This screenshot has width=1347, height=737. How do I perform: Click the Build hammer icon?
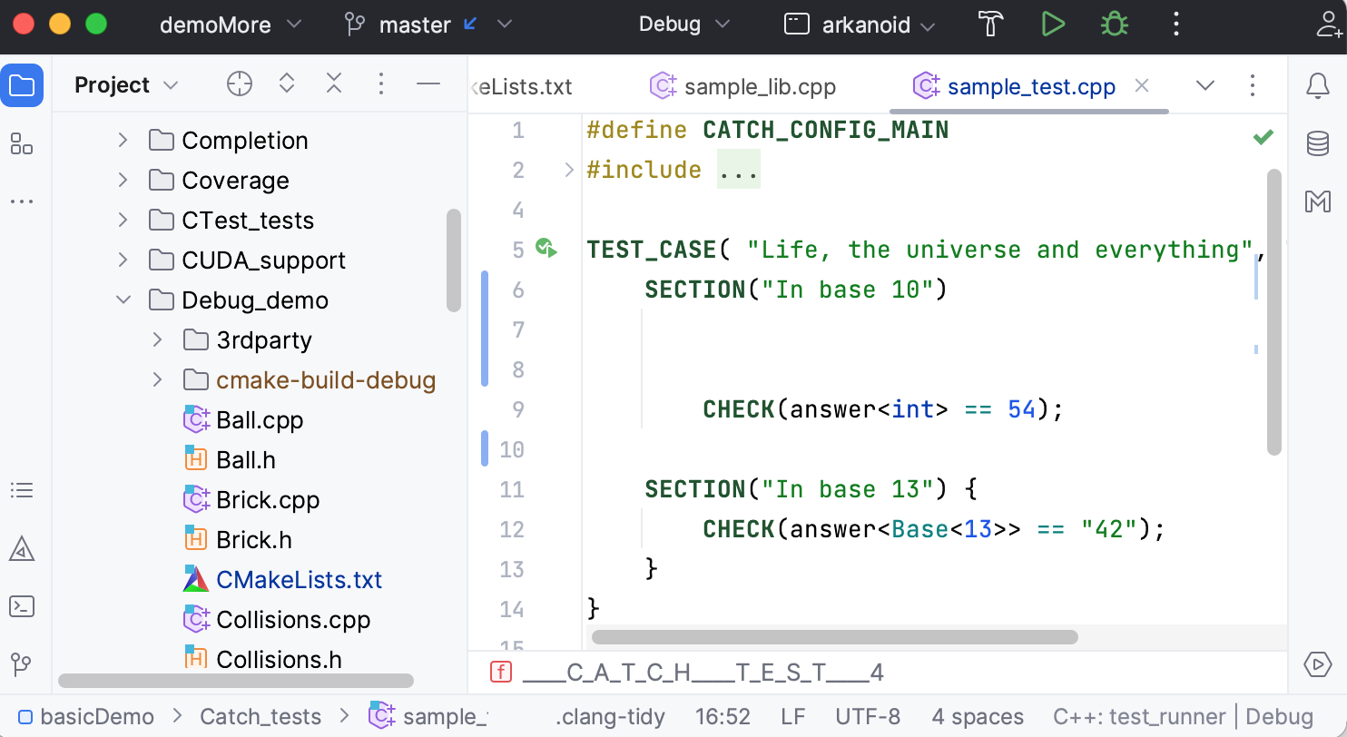tap(989, 25)
